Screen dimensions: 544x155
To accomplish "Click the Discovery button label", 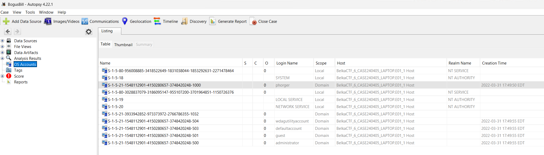I will [198, 22].
